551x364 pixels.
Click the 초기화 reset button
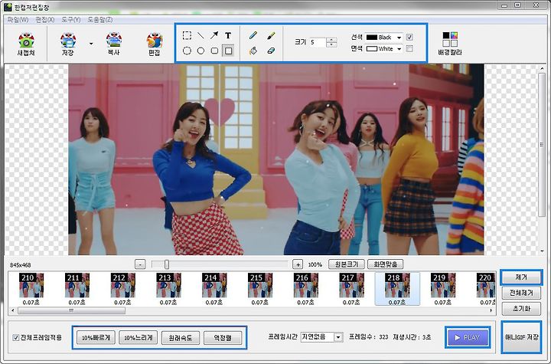point(521,308)
